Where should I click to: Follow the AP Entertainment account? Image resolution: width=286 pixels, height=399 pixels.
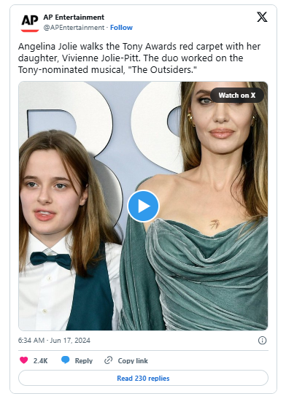click(121, 28)
